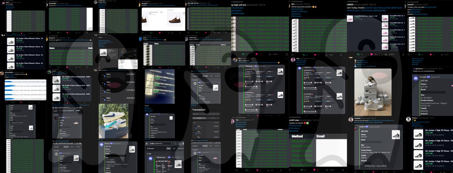The width and height of the screenshot is (453, 173).
Task: Share the AlaArkzja Feb 14 tweet
Action: 287,54
